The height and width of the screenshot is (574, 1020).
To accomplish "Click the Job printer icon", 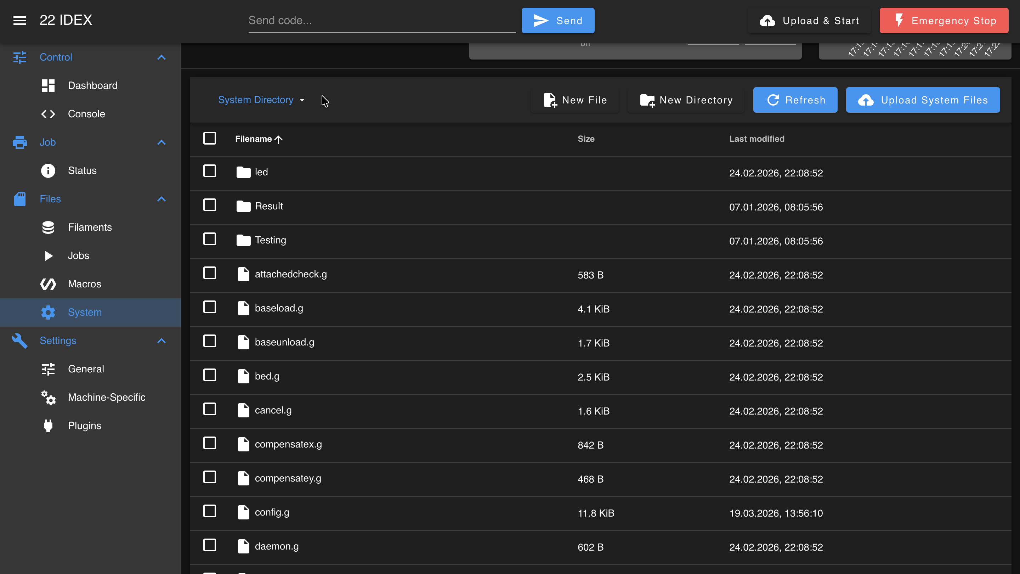I will pos(20,142).
